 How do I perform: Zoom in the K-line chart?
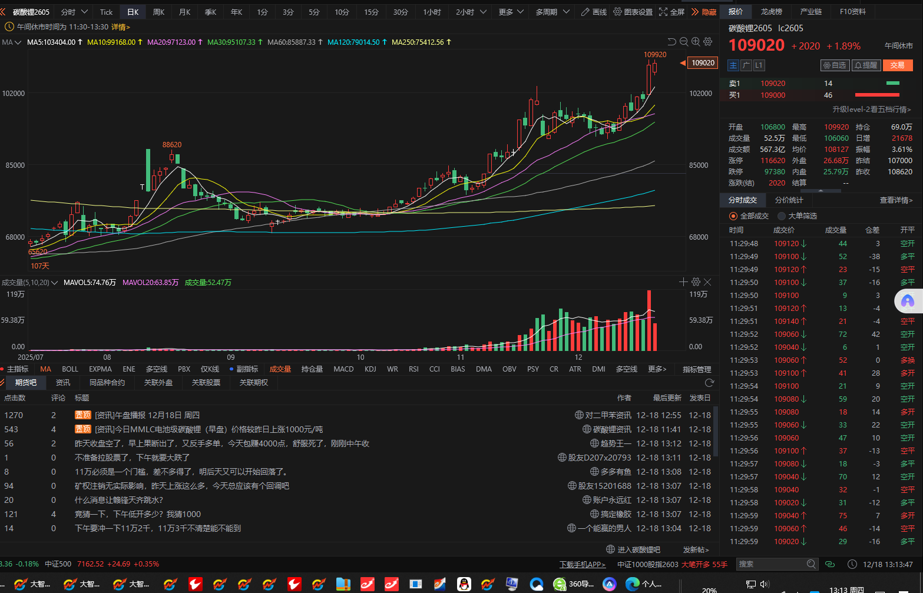696,42
